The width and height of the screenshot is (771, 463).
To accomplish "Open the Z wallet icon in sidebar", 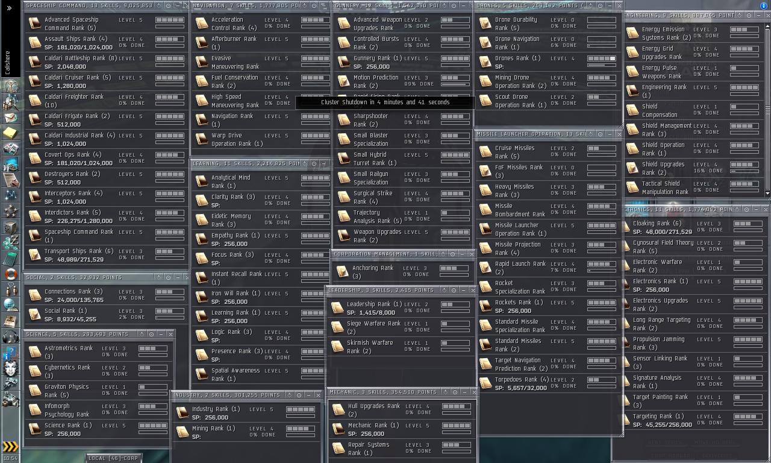I will [x=10, y=242].
